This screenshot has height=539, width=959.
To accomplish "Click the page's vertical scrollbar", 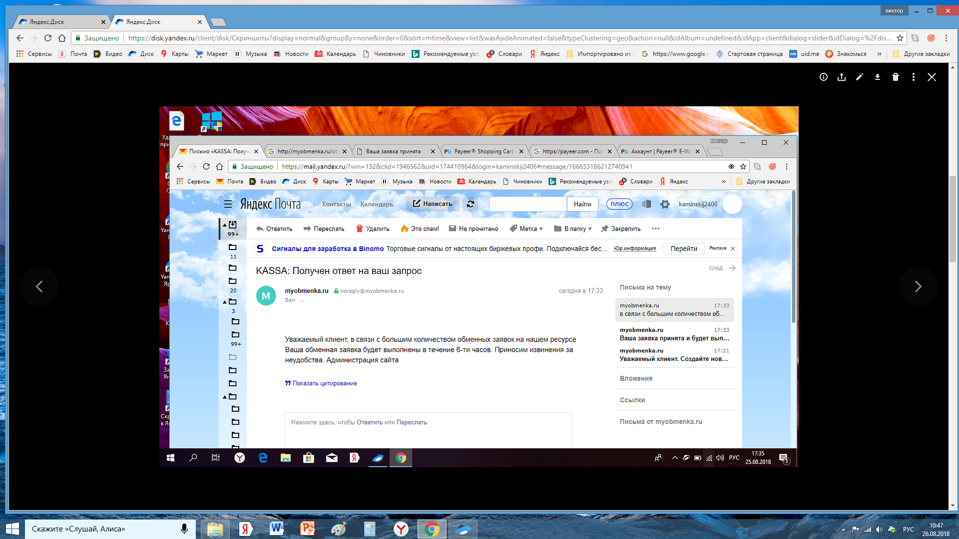I will coord(953,220).
